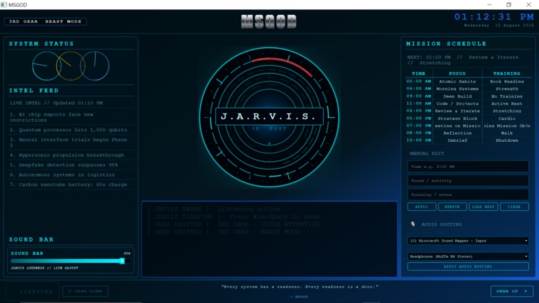The width and height of the screenshot is (539, 303).
Task: Click the FOCUS column header
Action: pyautogui.click(x=457, y=74)
